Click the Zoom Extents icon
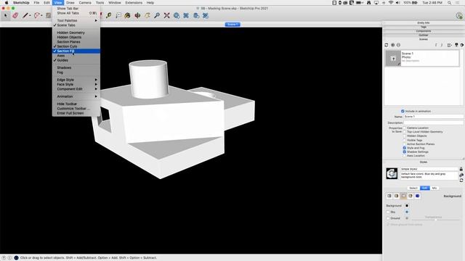Image resolution: width=465 pixels, height=261 pixels. 166,15
